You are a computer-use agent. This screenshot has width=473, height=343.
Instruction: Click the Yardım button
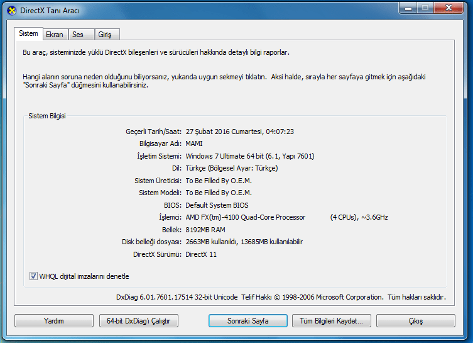(x=53, y=320)
